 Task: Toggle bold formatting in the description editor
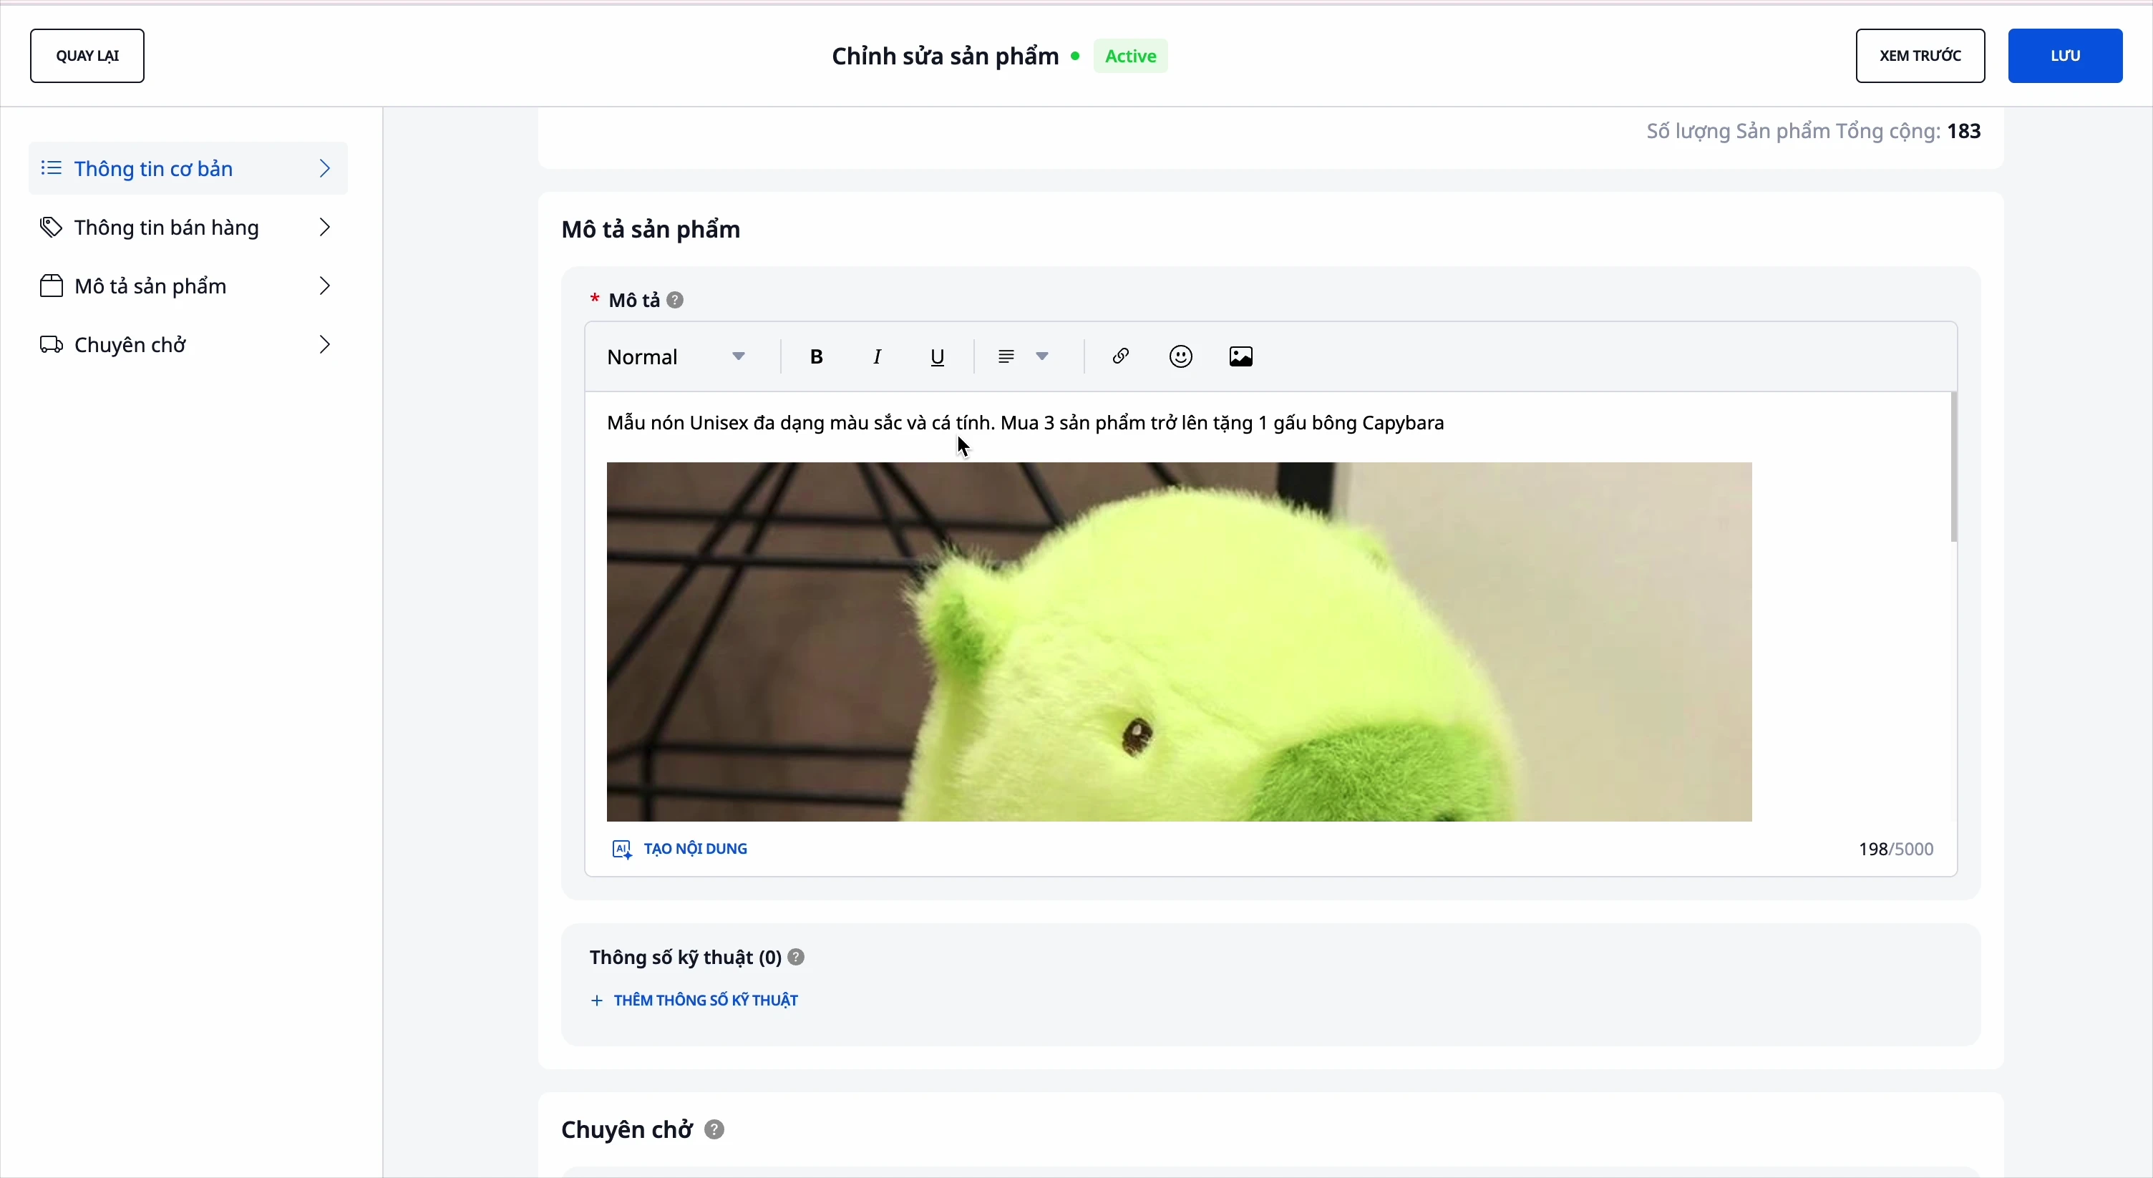(x=817, y=356)
